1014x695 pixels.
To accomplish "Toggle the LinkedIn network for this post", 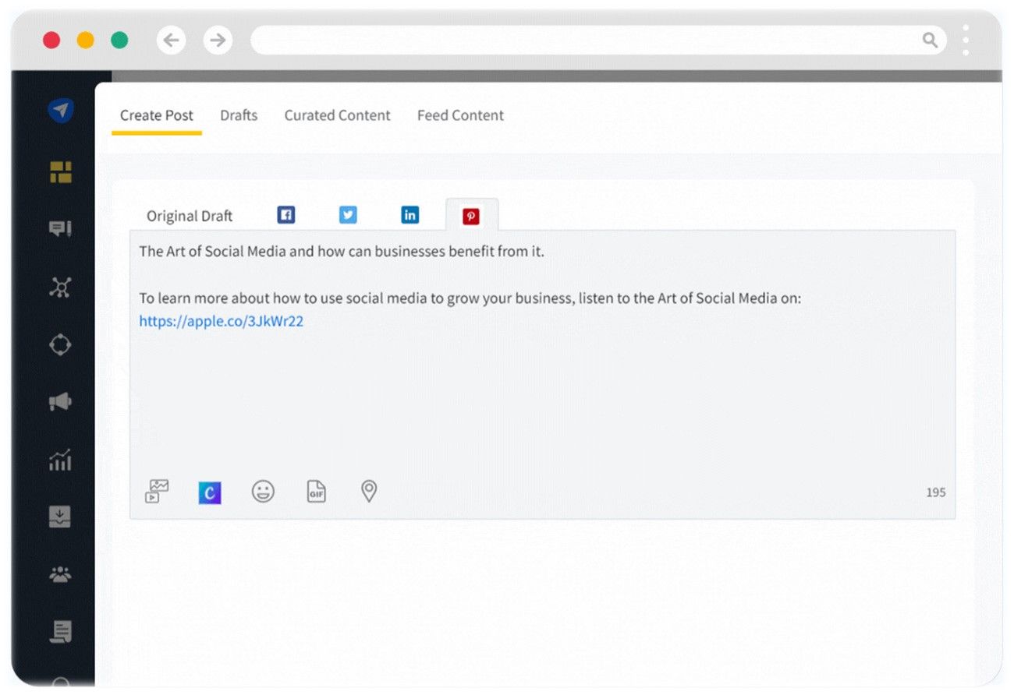I will (409, 214).
